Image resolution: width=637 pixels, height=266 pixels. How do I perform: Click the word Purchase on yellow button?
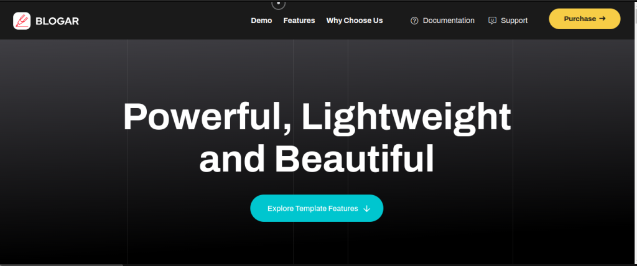pyautogui.click(x=579, y=19)
